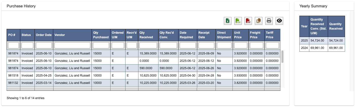
Task: Focus the Status filter field
Action: 27,45
